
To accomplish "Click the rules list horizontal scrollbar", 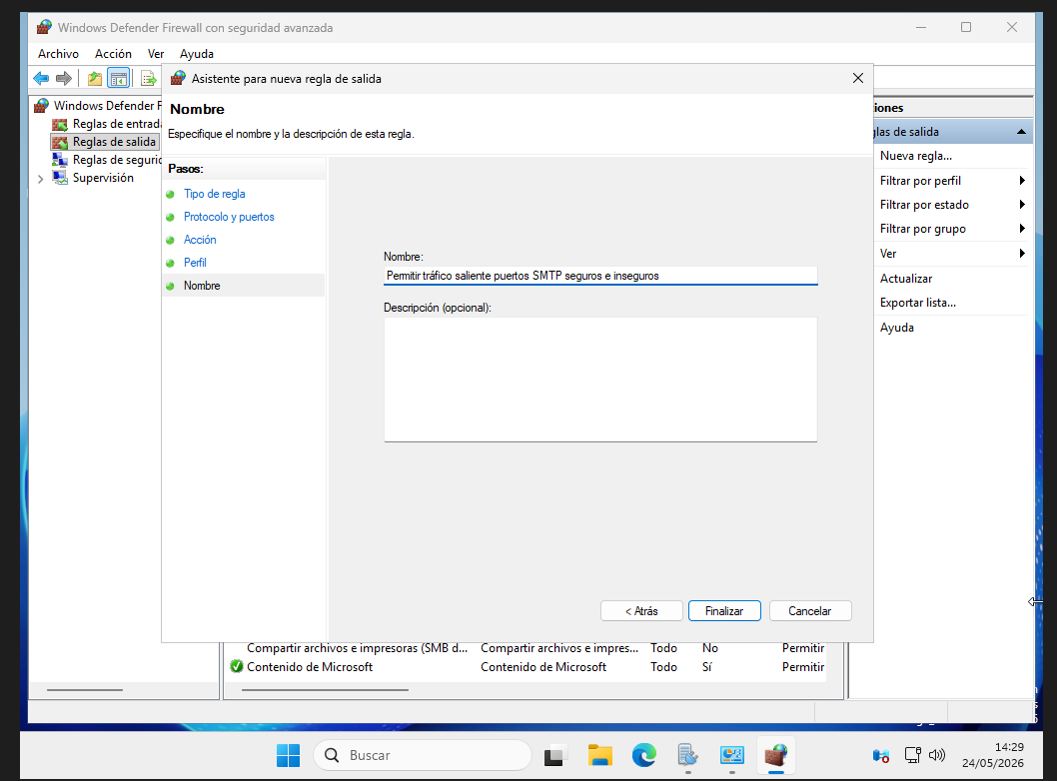I will click(x=325, y=690).
